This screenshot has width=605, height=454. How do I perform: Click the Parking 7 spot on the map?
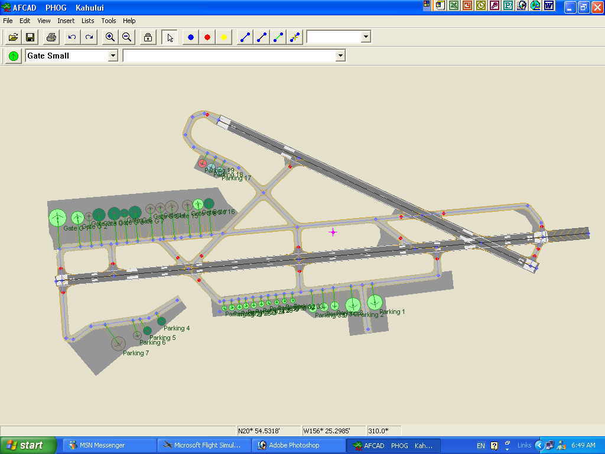click(x=118, y=343)
